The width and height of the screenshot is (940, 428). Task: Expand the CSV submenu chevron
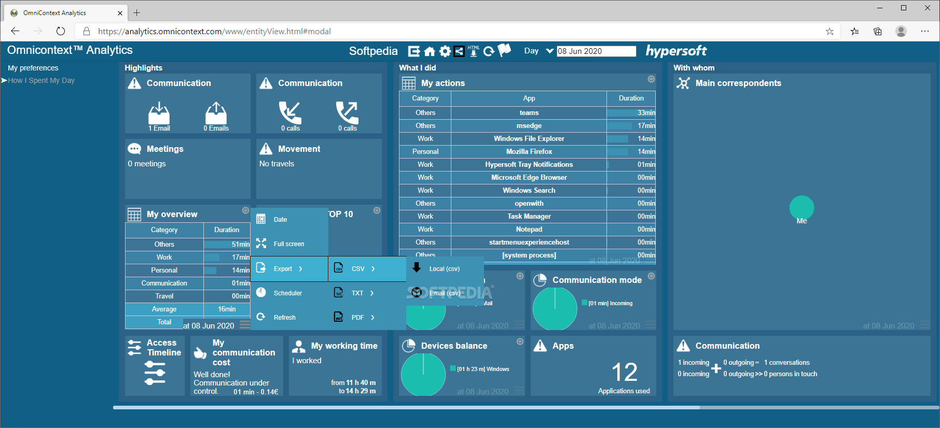click(x=373, y=269)
